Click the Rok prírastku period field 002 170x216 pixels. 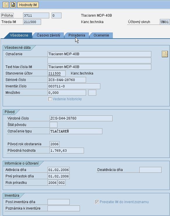62,183
